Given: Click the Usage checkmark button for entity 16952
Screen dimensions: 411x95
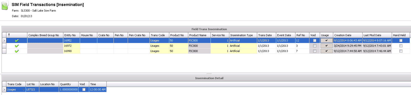Looking at the screenshot, I should point(326,40).
